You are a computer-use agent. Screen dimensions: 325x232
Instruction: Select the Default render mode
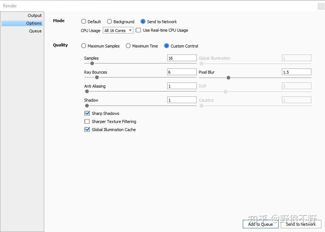pos(84,22)
